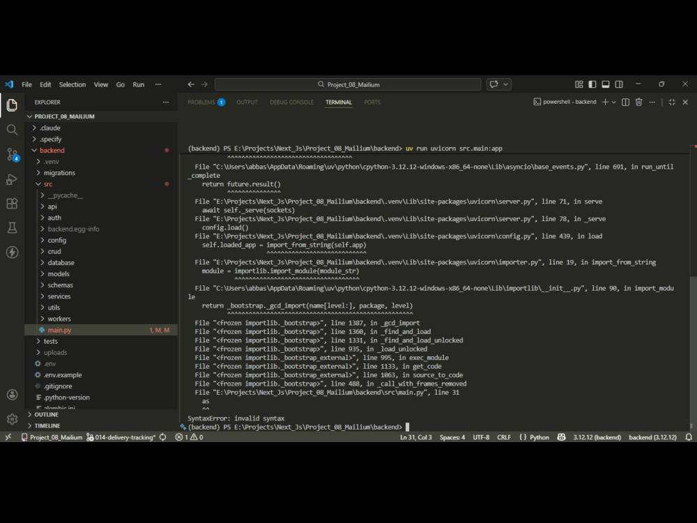Synchronize changes icon in status bar
697x523 pixels.
pyautogui.click(x=162, y=437)
